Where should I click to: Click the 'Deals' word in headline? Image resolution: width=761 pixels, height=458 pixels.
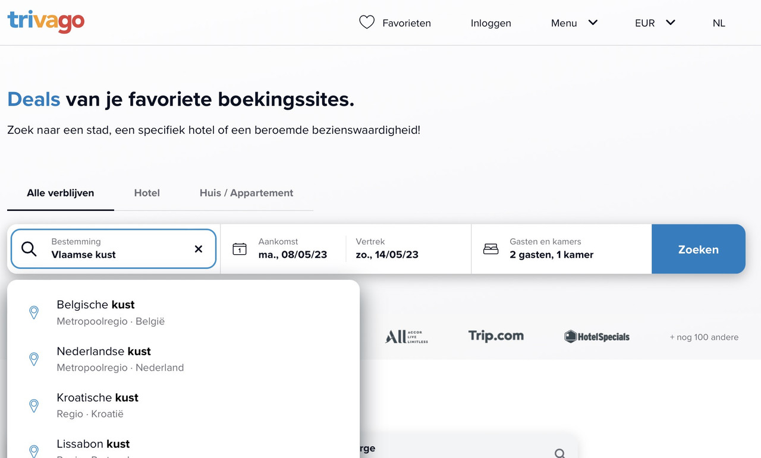pos(34,99)
